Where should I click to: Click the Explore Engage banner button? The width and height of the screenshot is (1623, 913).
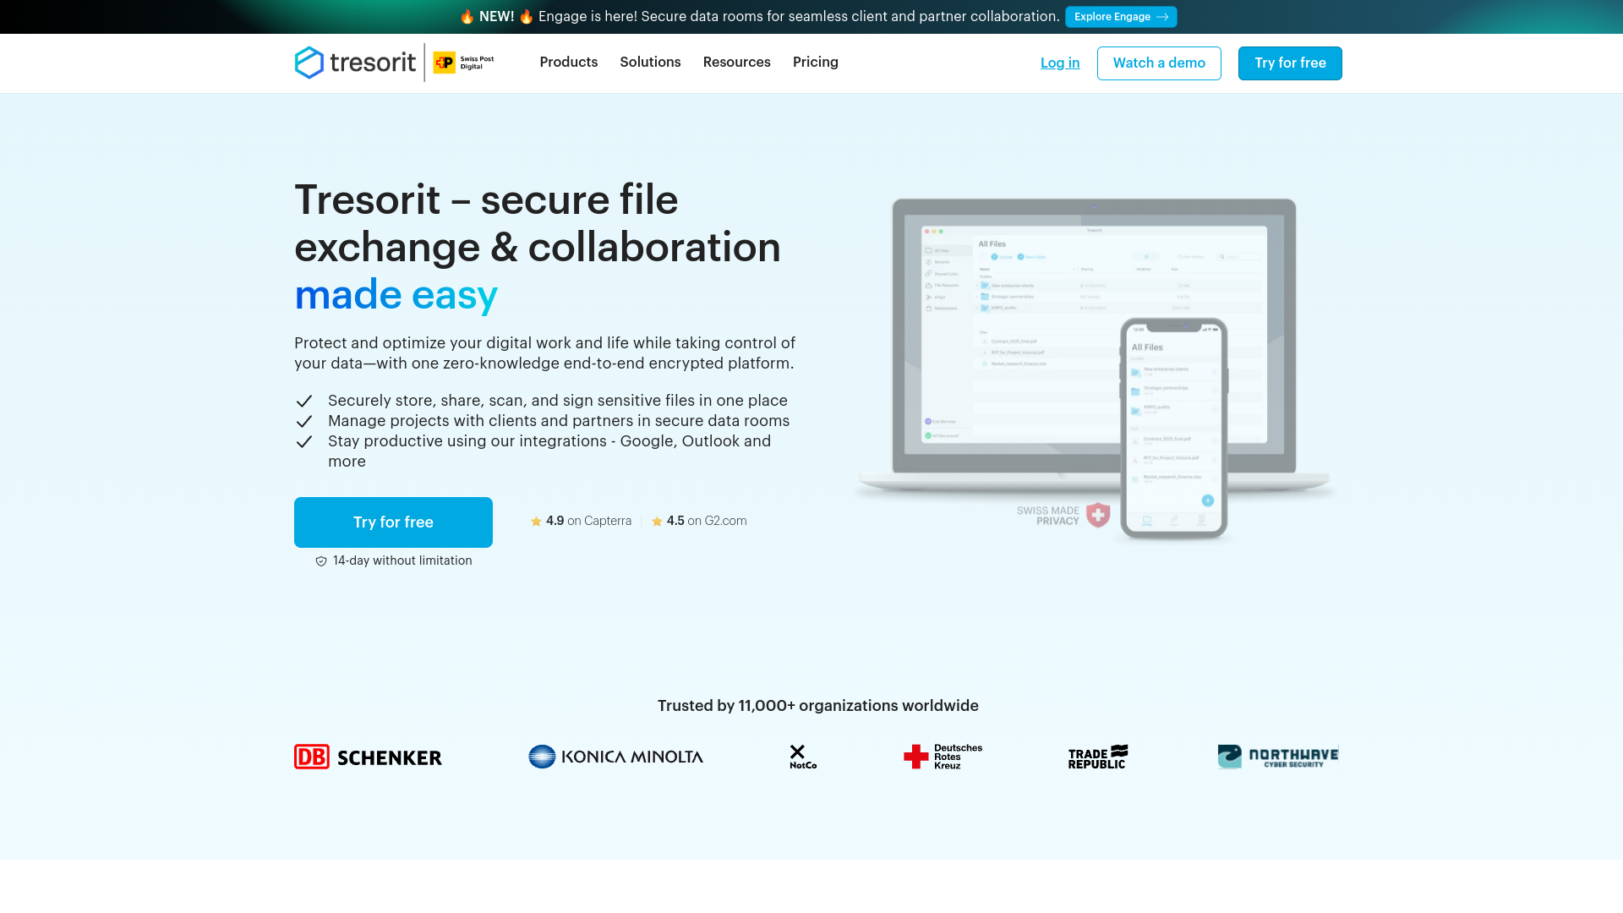point(1121,17)
